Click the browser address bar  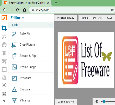[72, 10]
